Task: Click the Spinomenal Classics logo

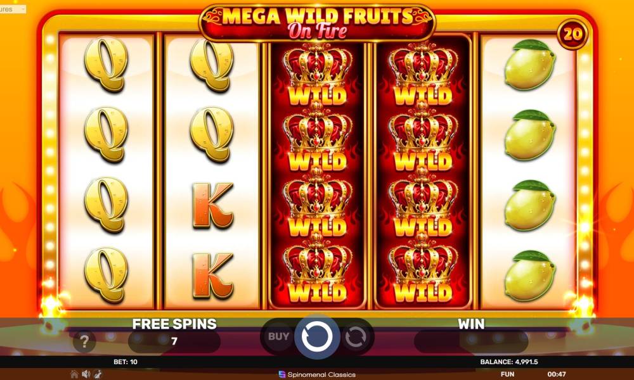Action: click(317, 374)
